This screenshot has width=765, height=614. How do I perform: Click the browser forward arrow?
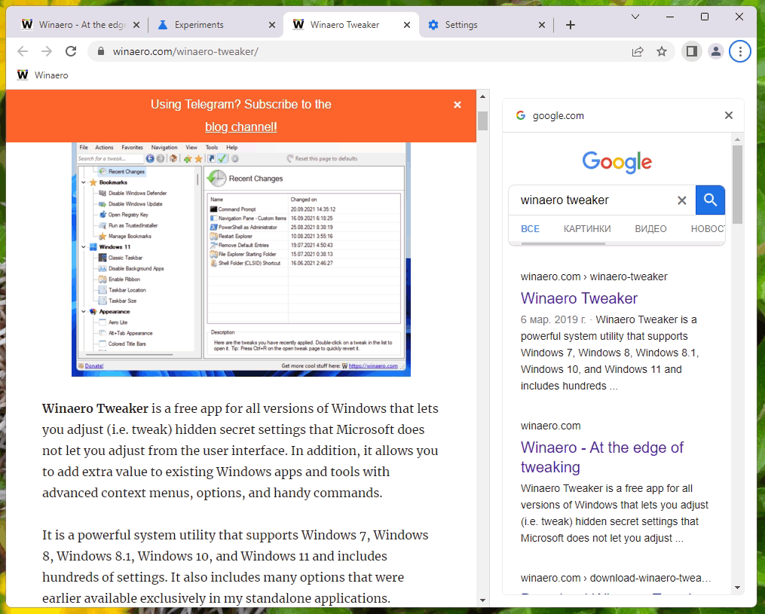coord(46,51)
